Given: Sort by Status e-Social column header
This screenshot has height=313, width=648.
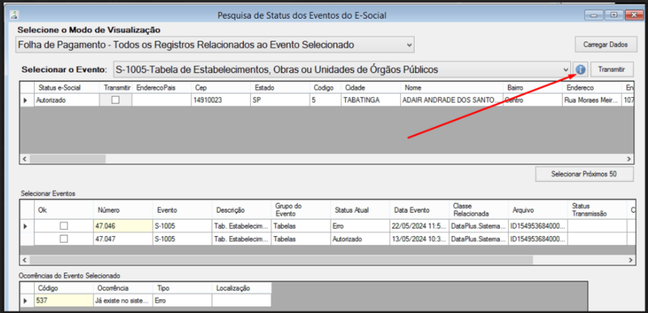Looking at the screenshot, I should coord(66,88).
